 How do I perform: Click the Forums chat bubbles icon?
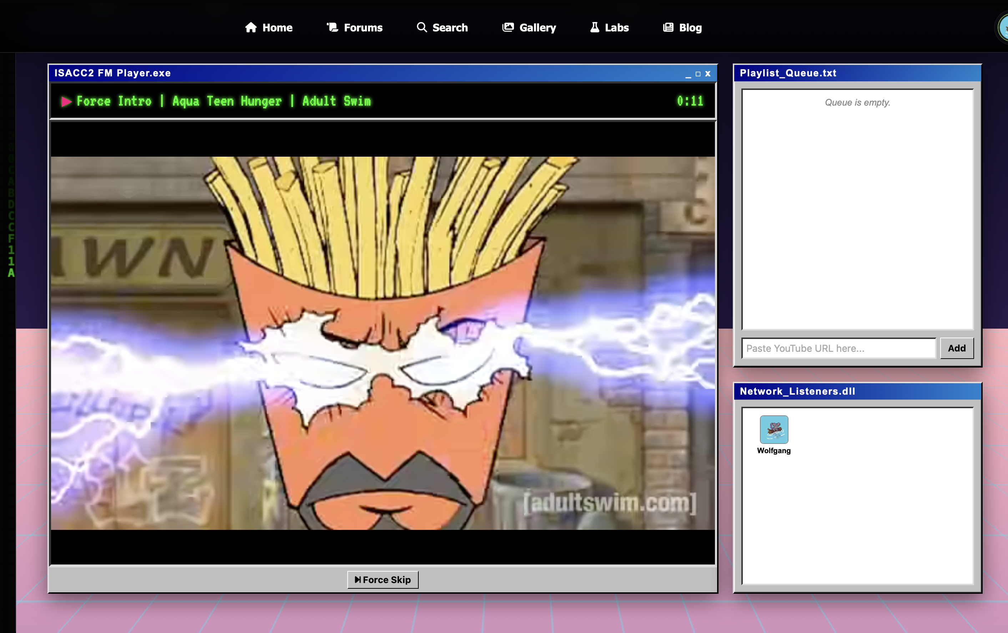332,27
